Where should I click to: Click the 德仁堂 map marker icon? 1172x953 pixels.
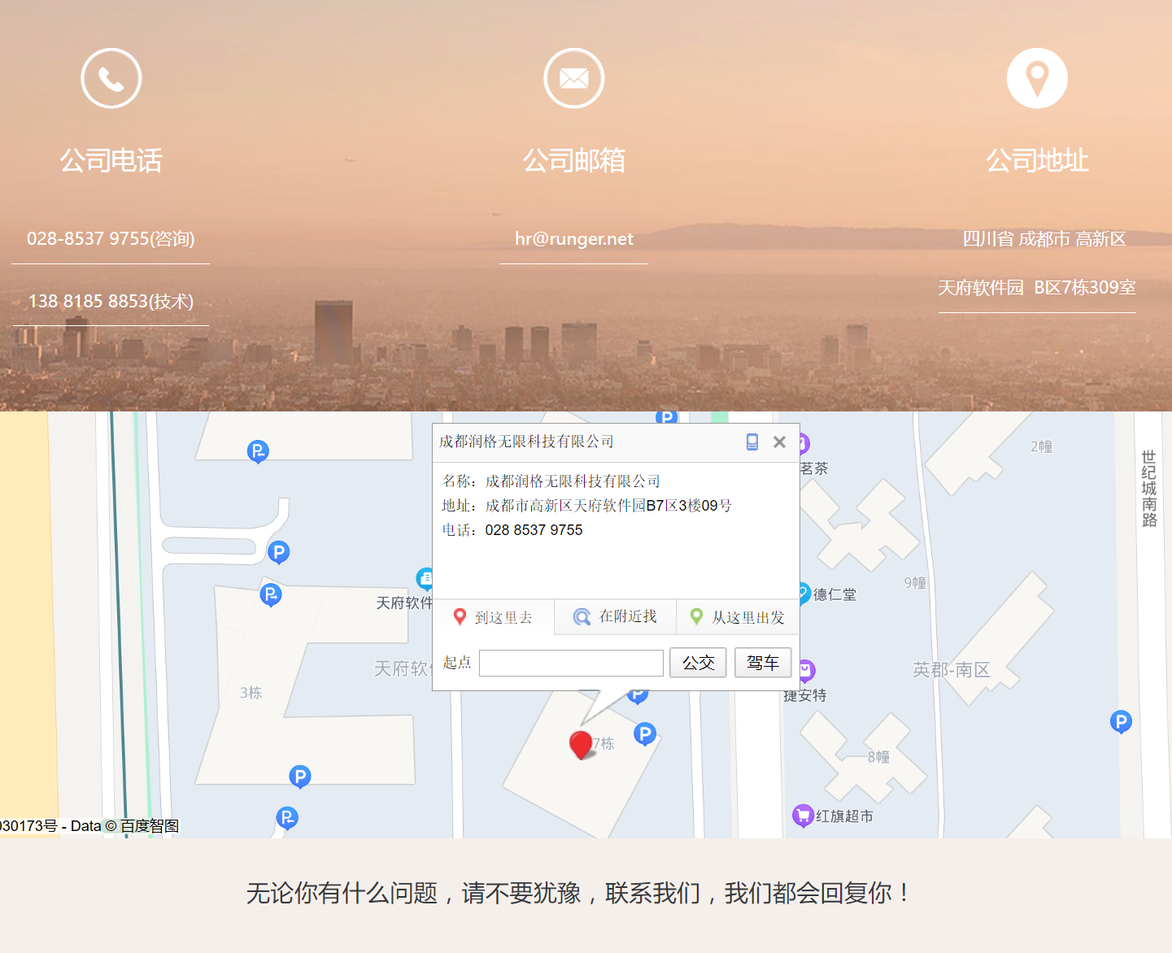pyautogui.click(x=804, y=593)
